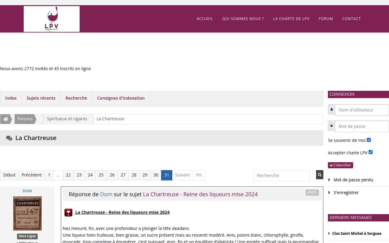Open the S'enregistrer link
This screenshot has height=243, width=389.
click(x=346, y=193)
